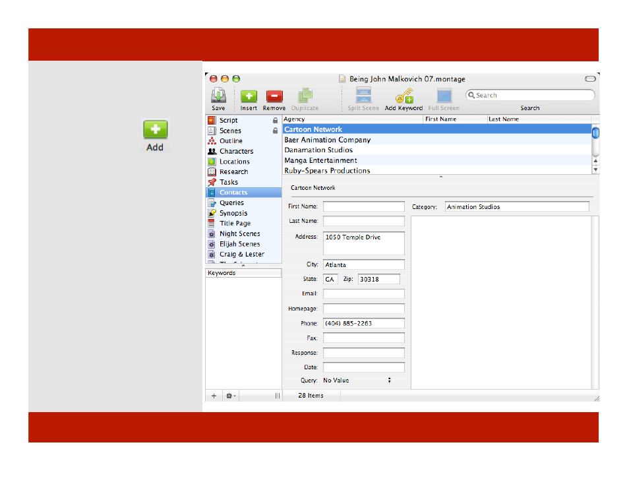Select the Baer Animation Company row
The width and height of the screenshot is (629, 486).
point(437,140)
